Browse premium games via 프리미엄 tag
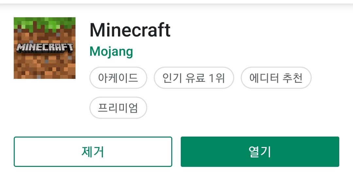Image resolution: width=353 pixels, height=176 pixels. click(x=118, y=108)
